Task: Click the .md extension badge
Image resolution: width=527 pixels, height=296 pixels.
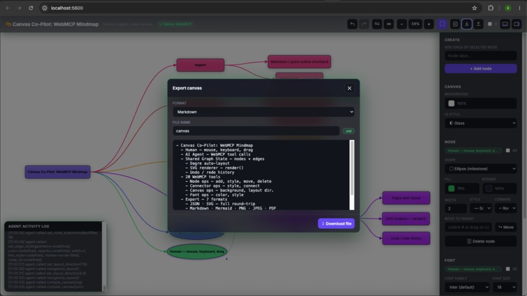Action: point(348,131)
